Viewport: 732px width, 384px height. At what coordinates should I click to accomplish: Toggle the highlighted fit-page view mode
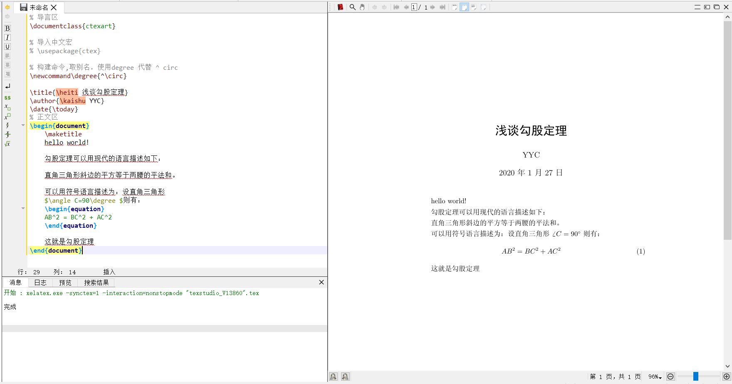point(464,7)
